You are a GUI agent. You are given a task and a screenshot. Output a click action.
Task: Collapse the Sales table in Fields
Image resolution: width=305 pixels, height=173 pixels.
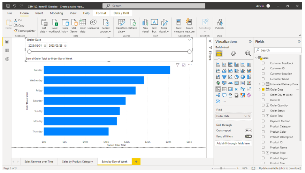click(256, 58)
